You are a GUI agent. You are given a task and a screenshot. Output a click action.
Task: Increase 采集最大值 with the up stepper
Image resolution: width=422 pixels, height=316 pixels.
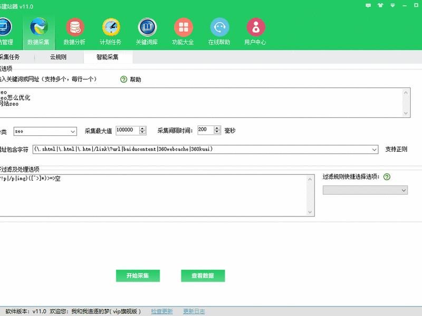[142, 129]
